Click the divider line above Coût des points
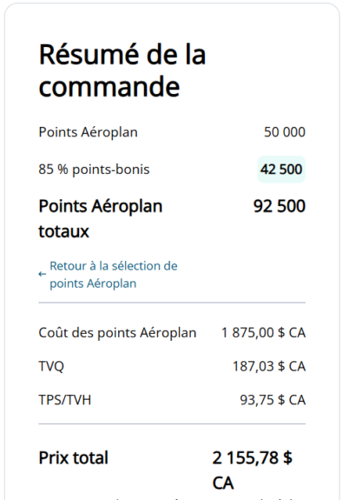The image size is (349, 500). 172,303
